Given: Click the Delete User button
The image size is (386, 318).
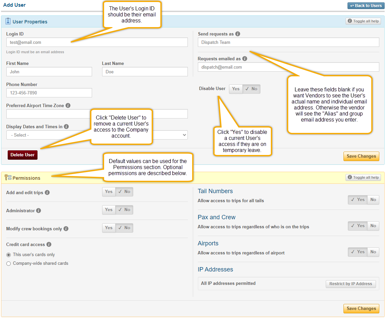Looking at the screenshot, I should point(22,155).
